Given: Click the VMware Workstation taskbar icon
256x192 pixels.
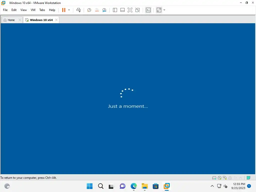Looking at the screenshot, I should click(167, 186).
